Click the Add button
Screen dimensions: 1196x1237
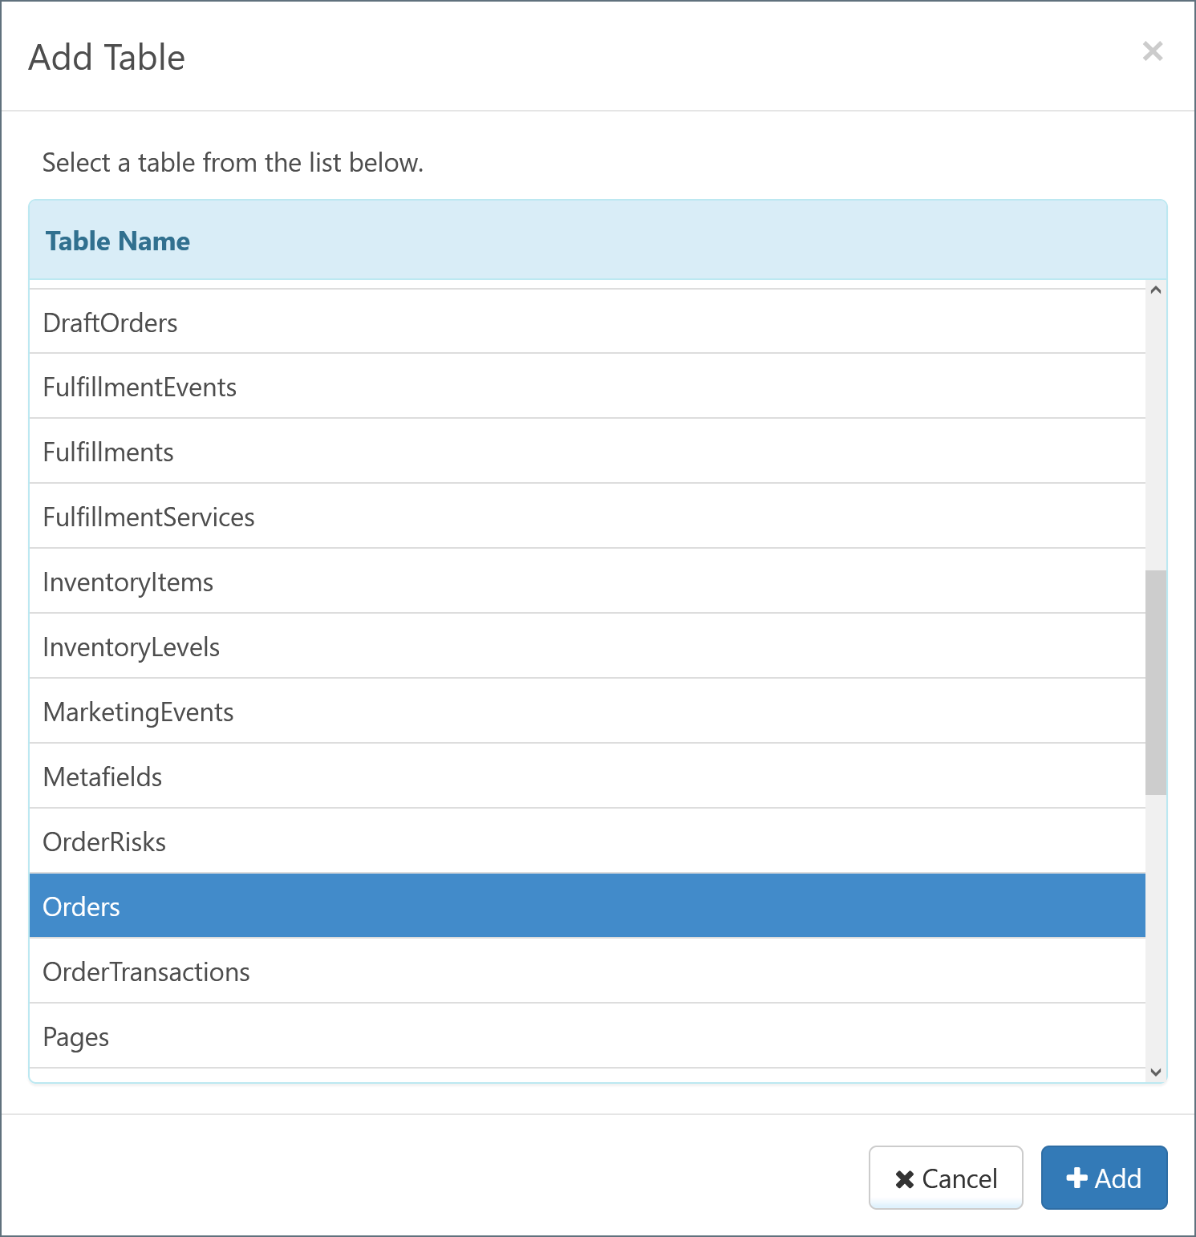pyautogui.click(x=1103, y=1178)
